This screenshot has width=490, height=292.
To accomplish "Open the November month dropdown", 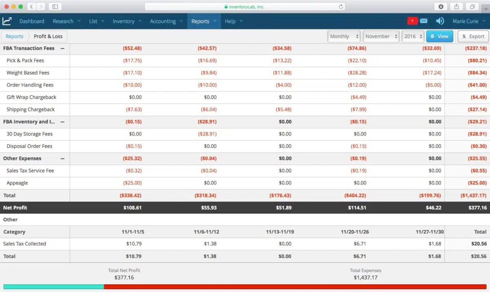I will [x=381, y=36].
